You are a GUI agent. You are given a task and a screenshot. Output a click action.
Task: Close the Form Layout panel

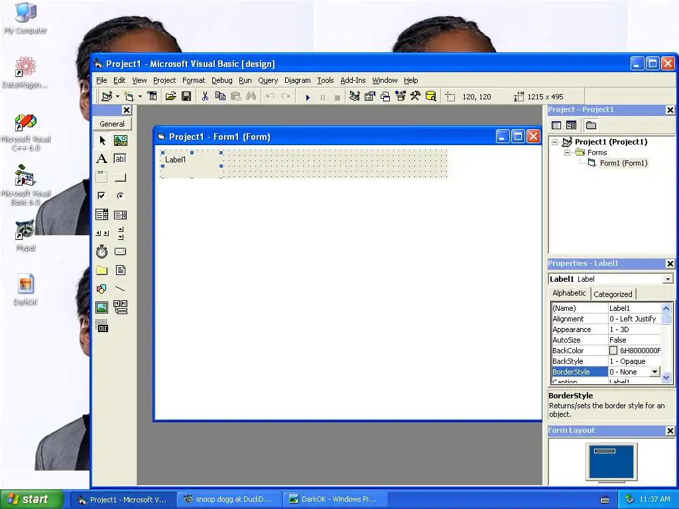coord(670,431)
